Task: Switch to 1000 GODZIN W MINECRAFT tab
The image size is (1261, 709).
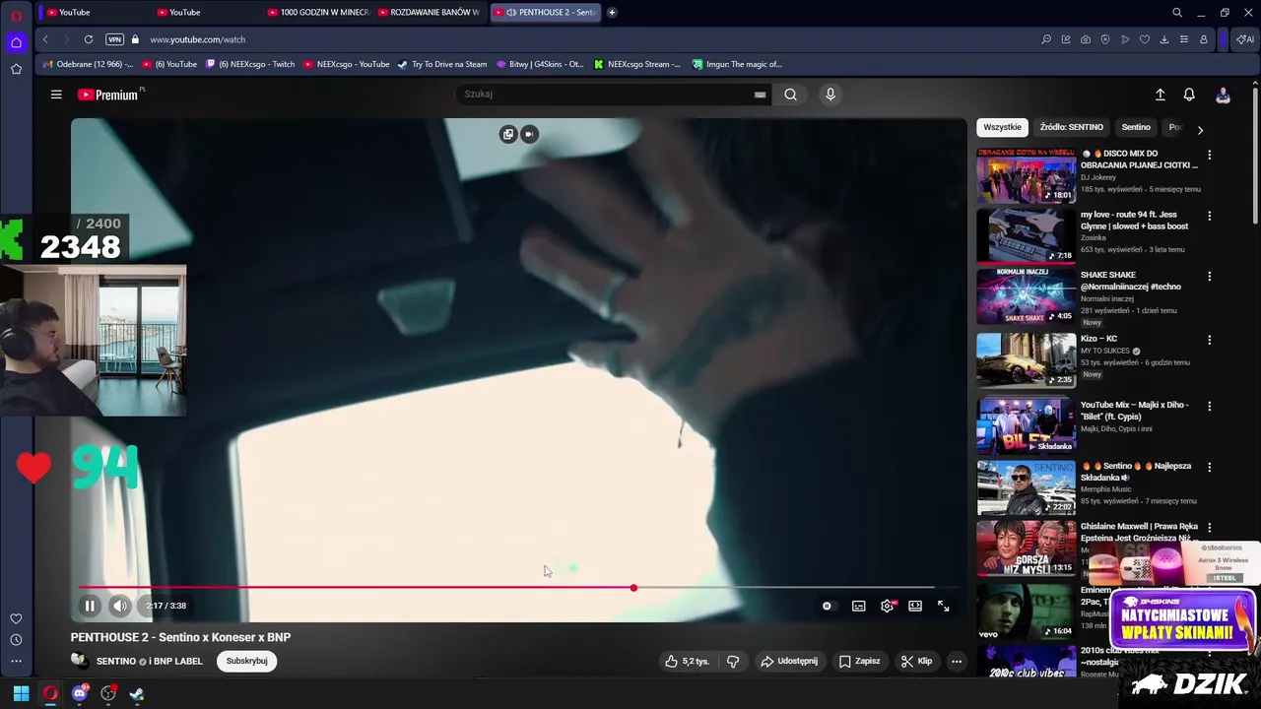Action: 317,12
